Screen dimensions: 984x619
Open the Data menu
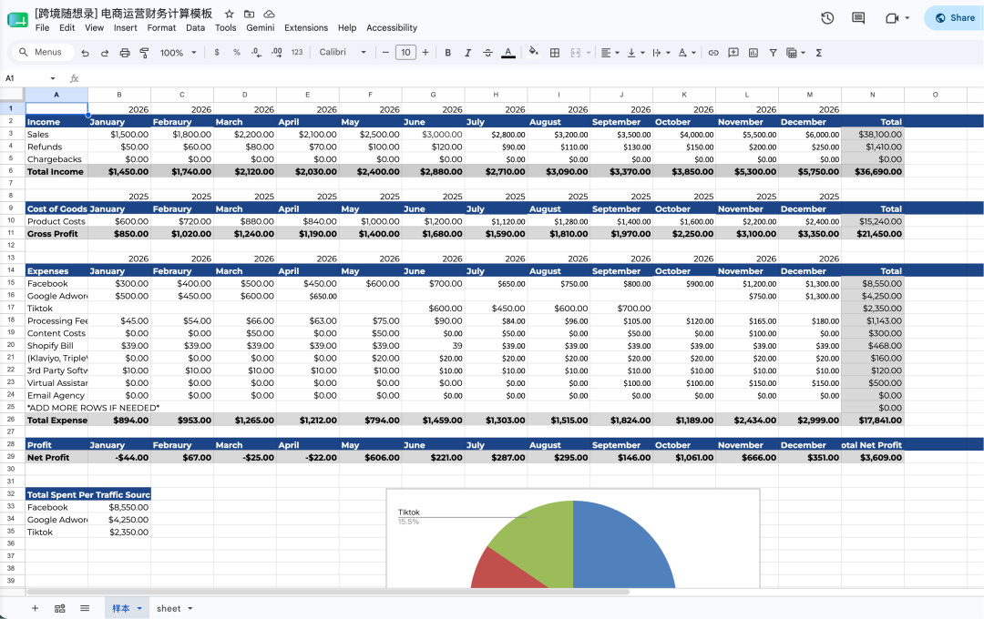pyautogui.click(x=195, y=27)
